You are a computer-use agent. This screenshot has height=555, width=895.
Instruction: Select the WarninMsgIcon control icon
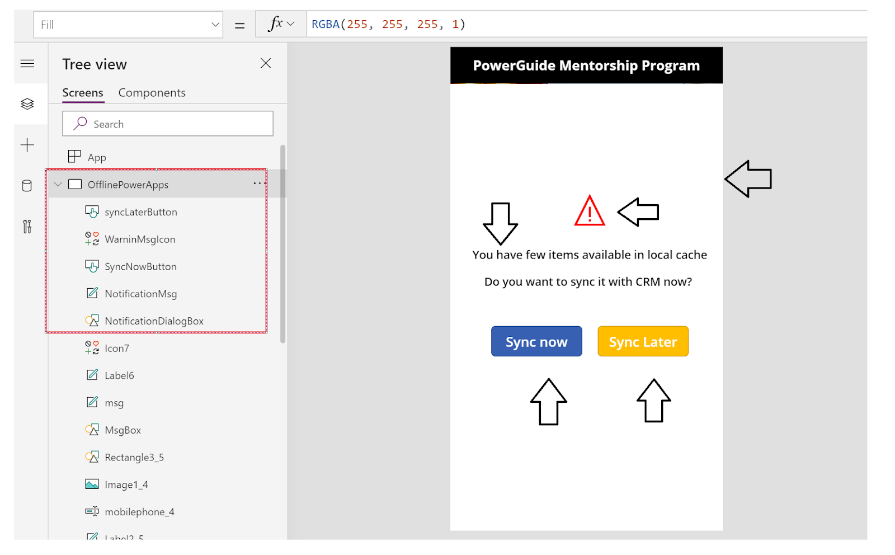point(91,238)
